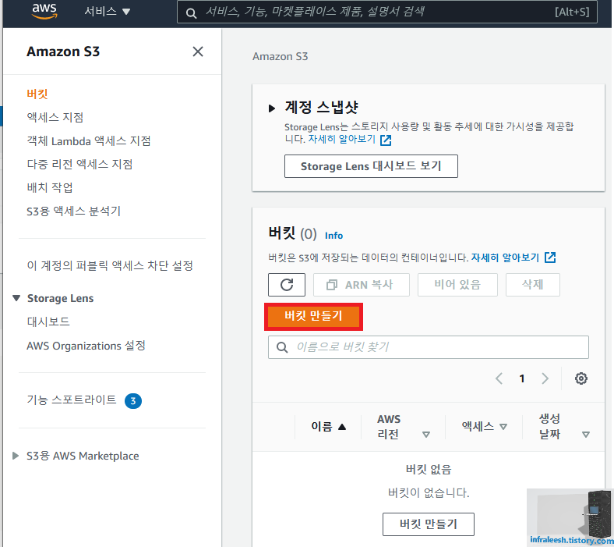Open table preferences gear icon
The width and height of the screenshot is (614, 547).
click(x=581, y=378)
